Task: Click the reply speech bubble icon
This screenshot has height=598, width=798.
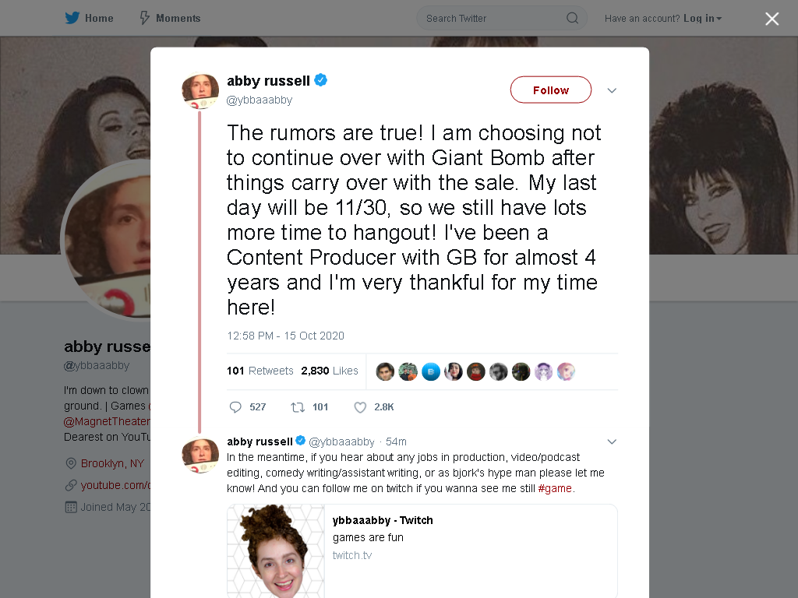Action: point(235,406)
